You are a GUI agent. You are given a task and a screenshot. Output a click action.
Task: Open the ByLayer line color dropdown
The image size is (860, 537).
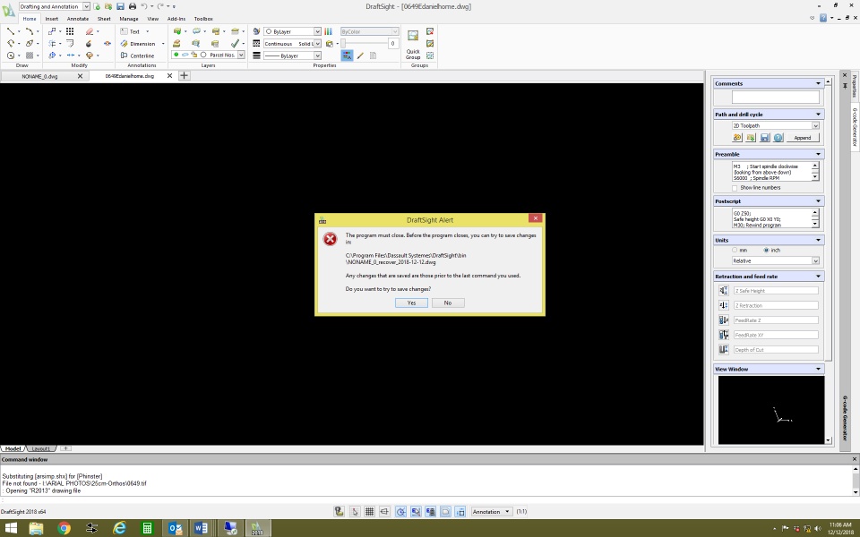(292, 31)
